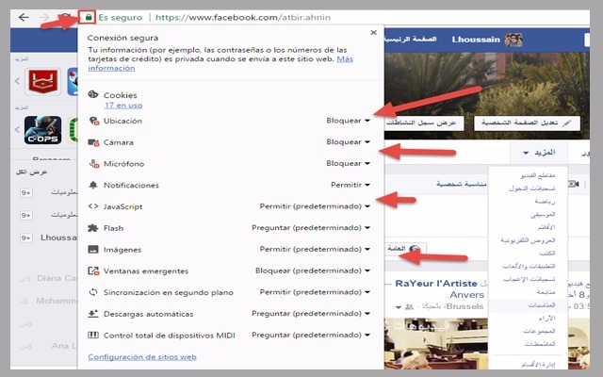Close the Conexión segura popup

click(374, 33)
